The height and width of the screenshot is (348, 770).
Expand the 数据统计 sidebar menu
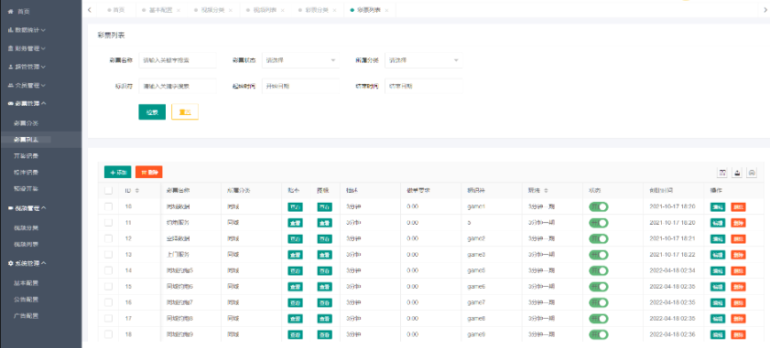[41, 30]
